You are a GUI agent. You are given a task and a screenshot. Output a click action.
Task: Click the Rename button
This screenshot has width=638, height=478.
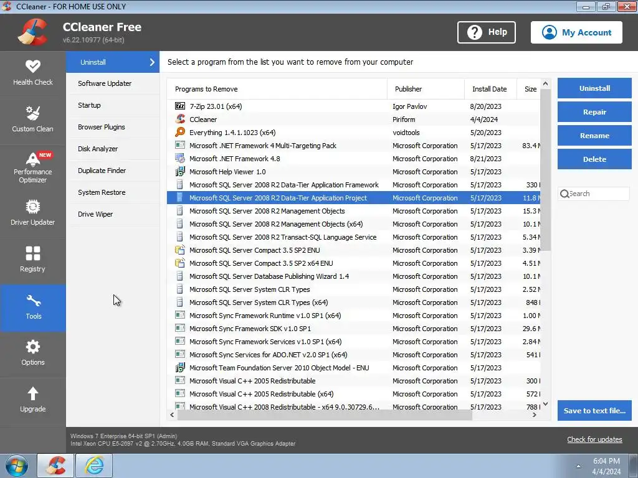(x=594, y=135)
